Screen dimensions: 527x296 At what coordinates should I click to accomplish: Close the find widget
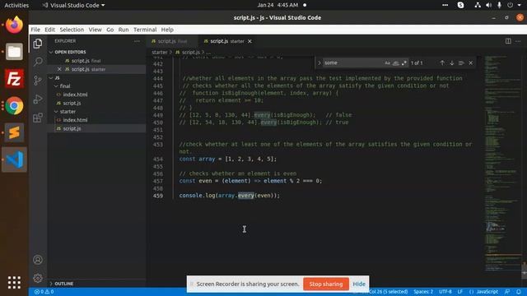[x=470, y=62]
